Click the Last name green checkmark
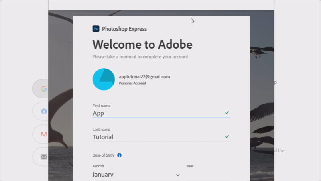This screenshot has height=181, width=321. (x=227, y=136)
